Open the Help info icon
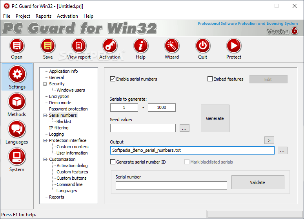Image resolution: width=304 pixels, height=219 pixels. (x=141, y=46)
